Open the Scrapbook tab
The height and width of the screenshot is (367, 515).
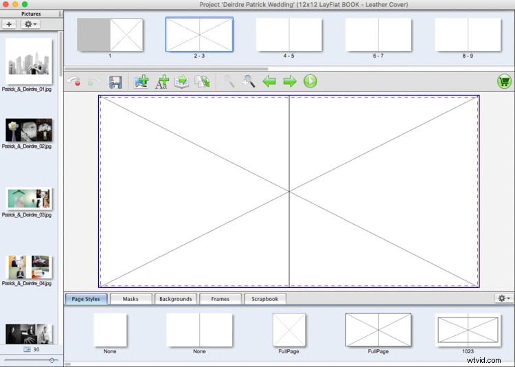pos(265,299)
